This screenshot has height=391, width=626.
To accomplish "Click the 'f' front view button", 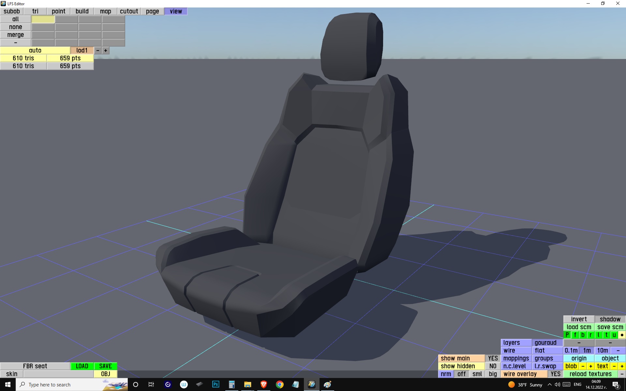I will 575,335.
